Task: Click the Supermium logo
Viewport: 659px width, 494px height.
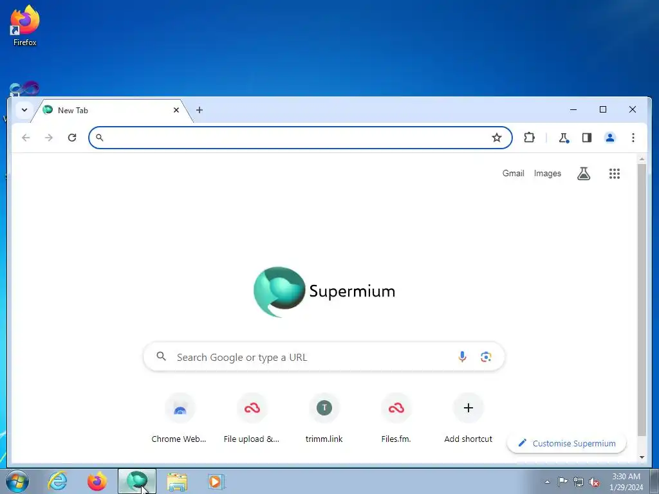Action: pyautogui.click(x=324, y=291)
